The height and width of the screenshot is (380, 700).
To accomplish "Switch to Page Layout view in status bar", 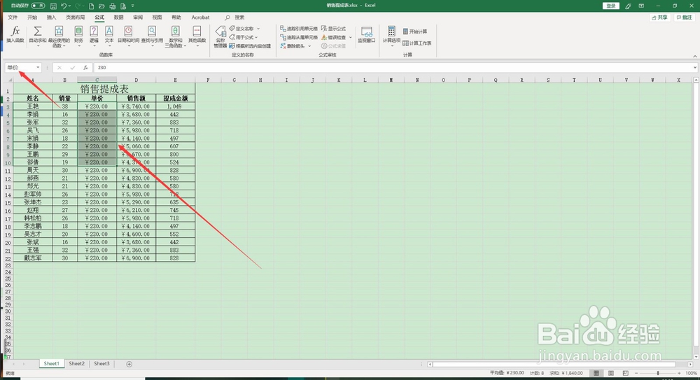I will coord(610,373).
